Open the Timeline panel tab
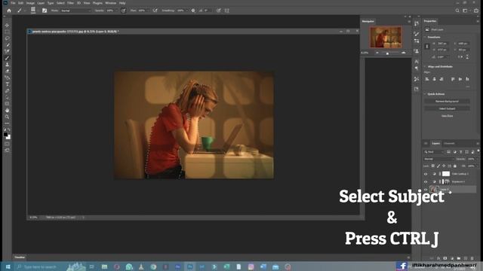 [20, 257]
